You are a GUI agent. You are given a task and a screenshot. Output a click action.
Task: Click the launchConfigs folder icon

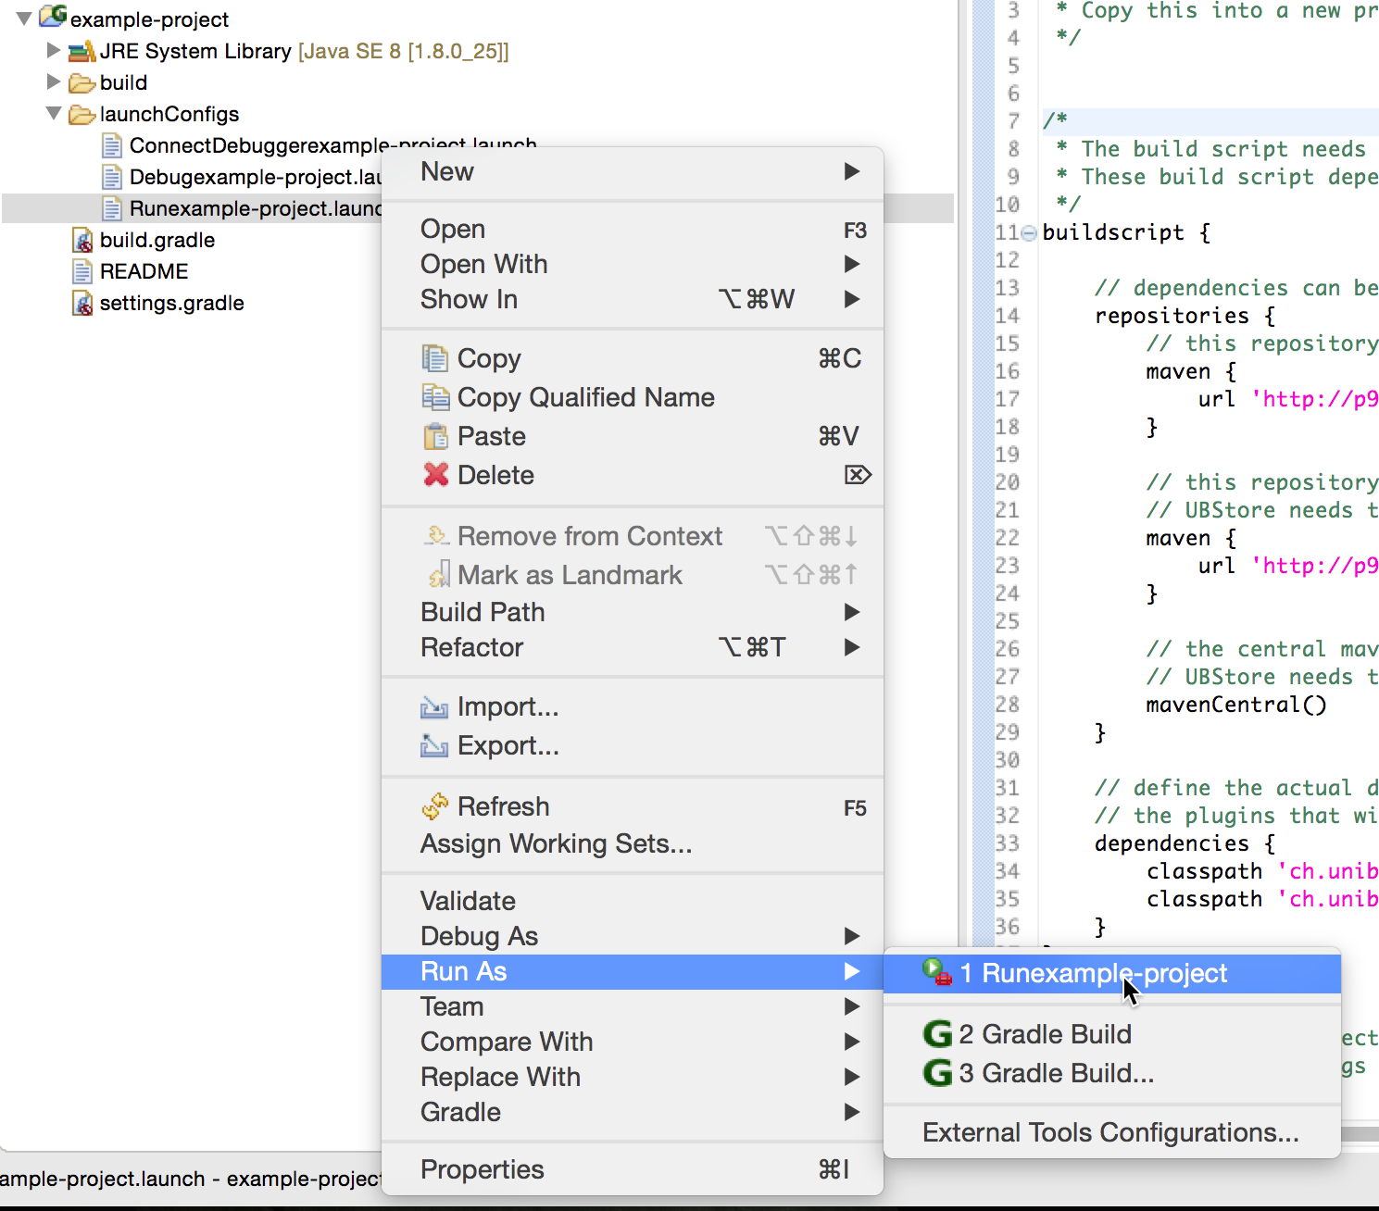pos(82,115)
